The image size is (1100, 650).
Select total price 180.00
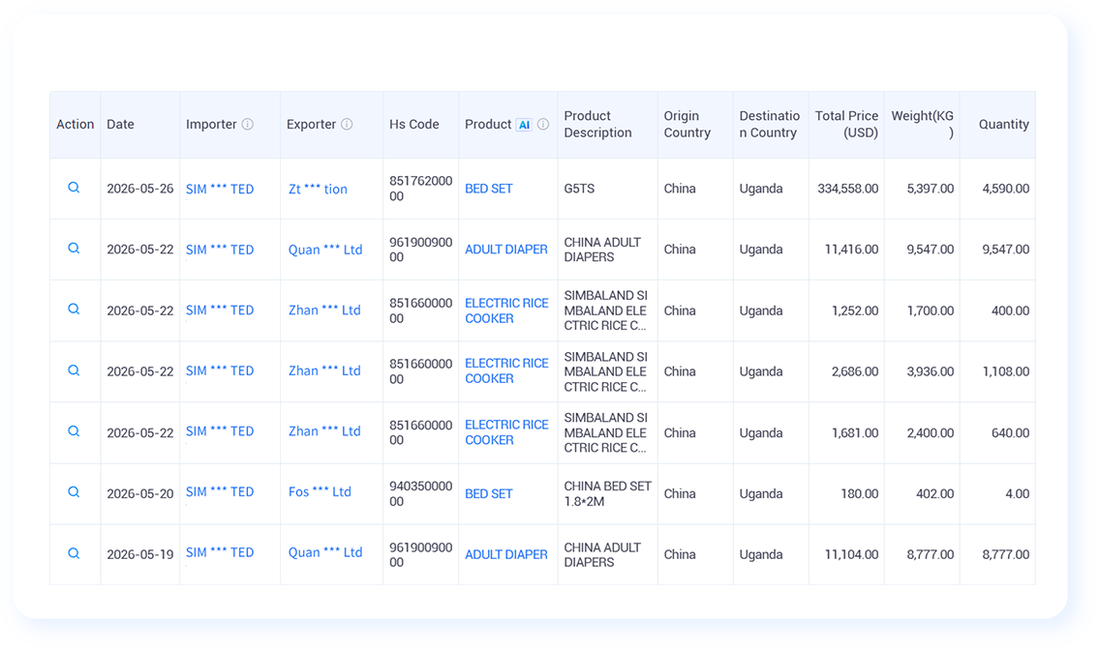pyautogui.click(x=860, y=494)
